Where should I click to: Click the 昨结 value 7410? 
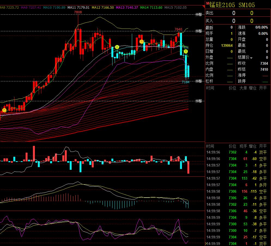pyautogui.click(x=264, y=69)
